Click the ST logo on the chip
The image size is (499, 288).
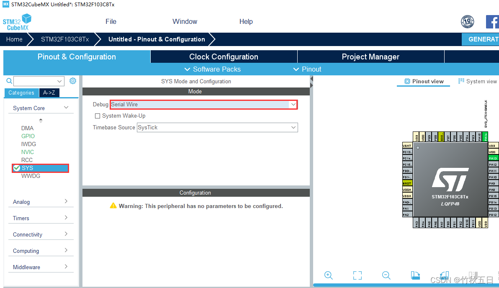(450, 180)
